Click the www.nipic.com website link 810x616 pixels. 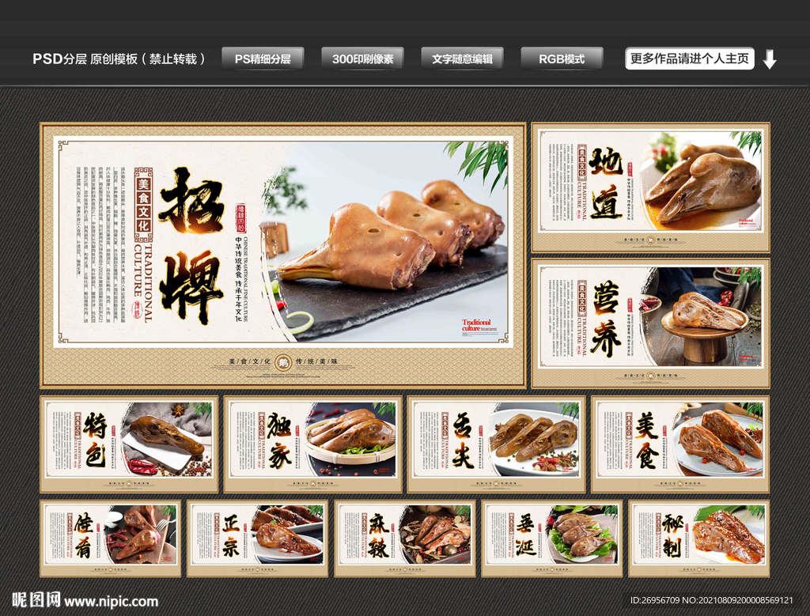click(x=111, y=602)
